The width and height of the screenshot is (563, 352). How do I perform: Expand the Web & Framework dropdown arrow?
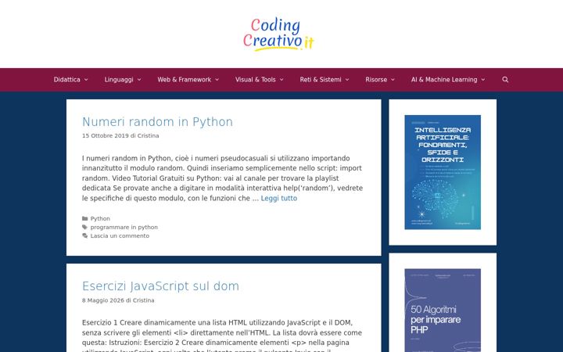coord(217,80)
